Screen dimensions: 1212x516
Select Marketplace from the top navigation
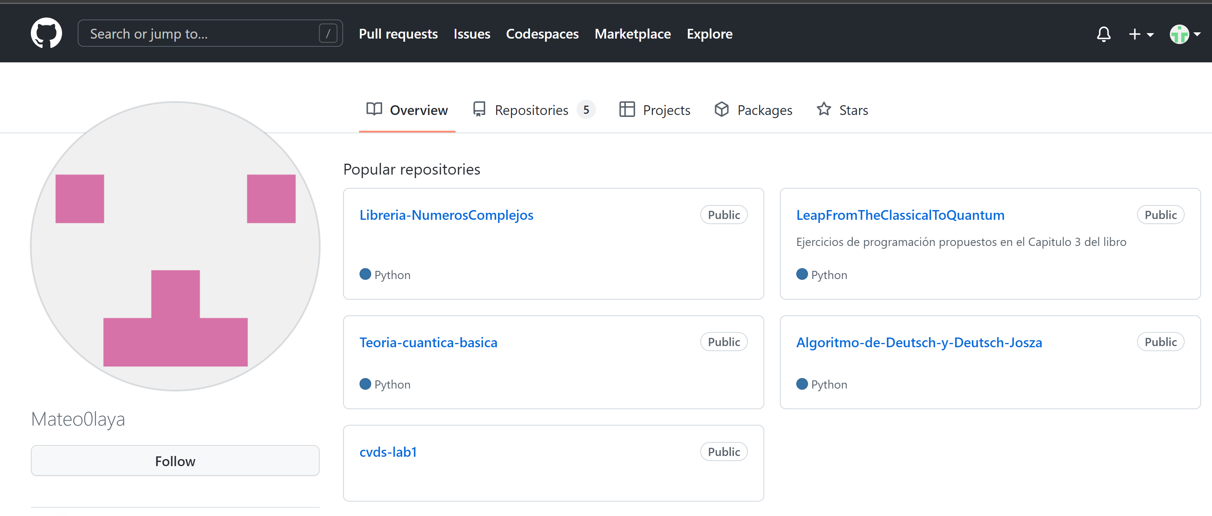[x=632, y=34]
